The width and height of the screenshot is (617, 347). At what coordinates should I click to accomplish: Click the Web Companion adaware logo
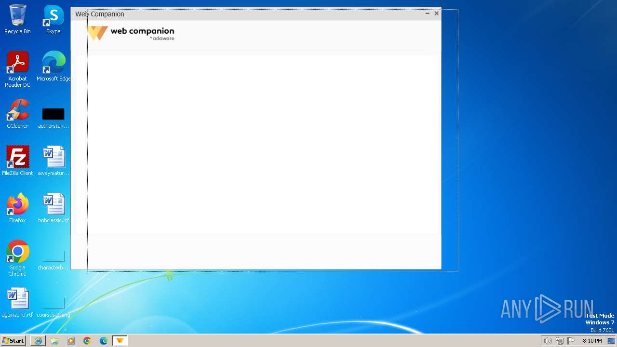click(131, 33)
